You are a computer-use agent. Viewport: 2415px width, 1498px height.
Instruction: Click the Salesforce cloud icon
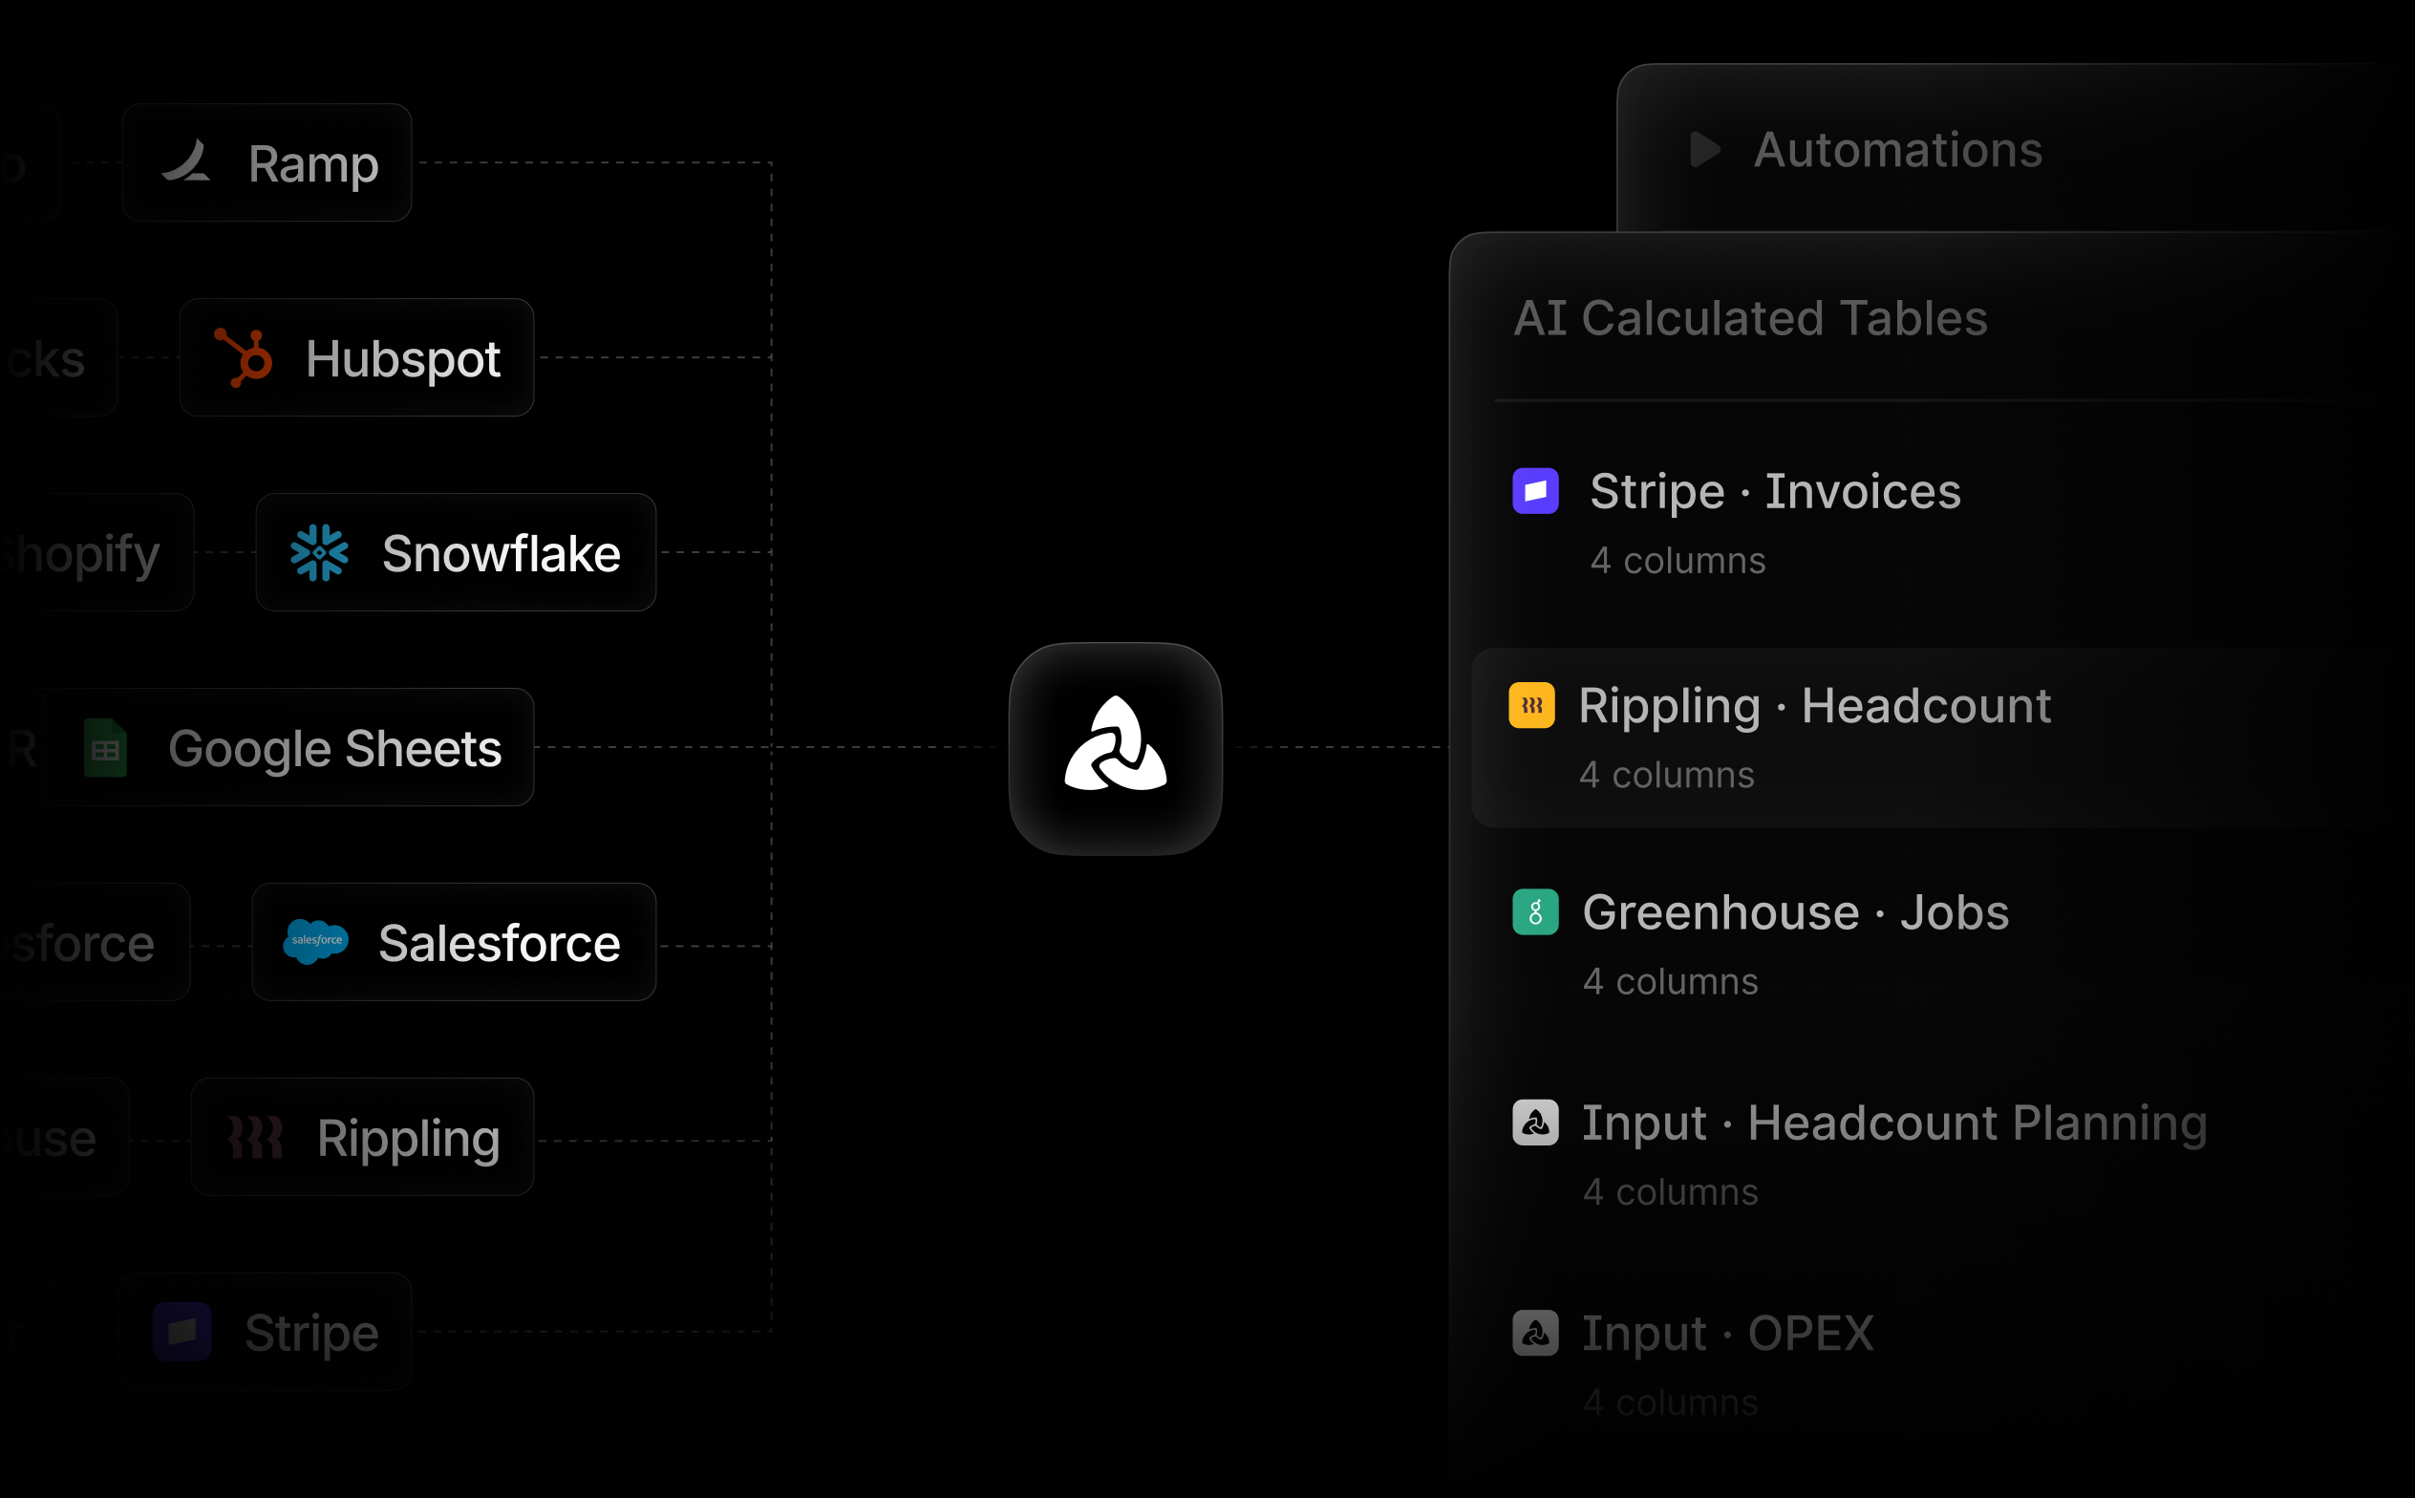click(315, 941)
